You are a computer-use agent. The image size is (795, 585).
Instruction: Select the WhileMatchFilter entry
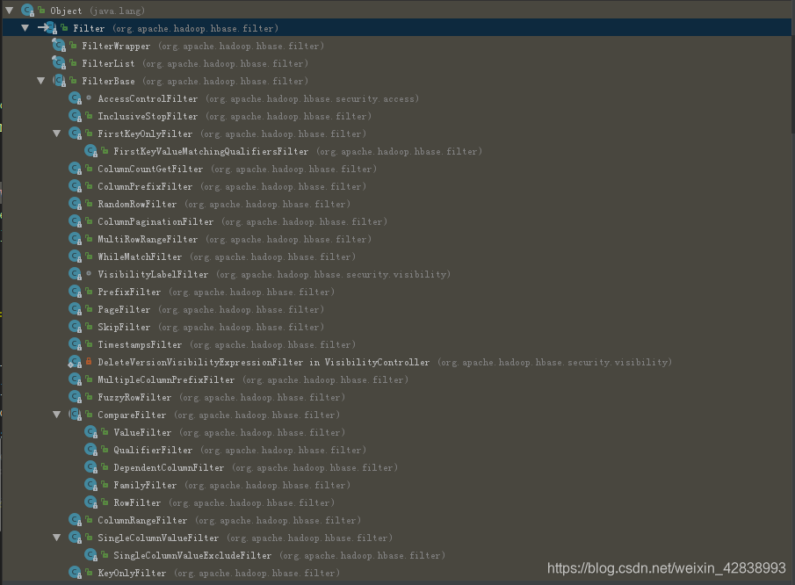[227, 256]
